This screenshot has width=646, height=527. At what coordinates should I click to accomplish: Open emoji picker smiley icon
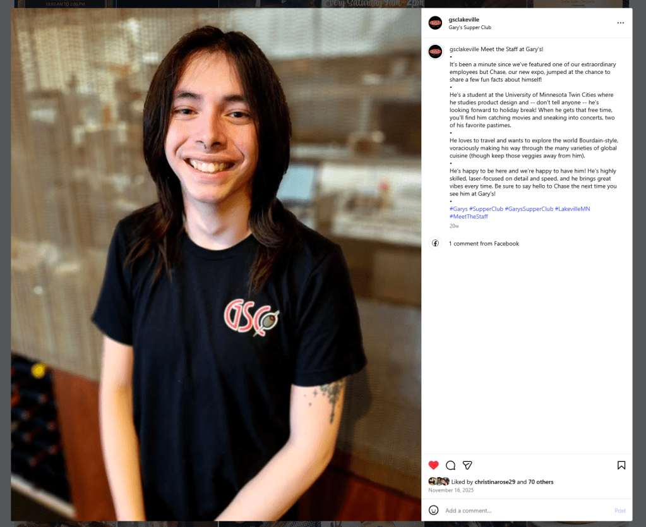(433, 510)
